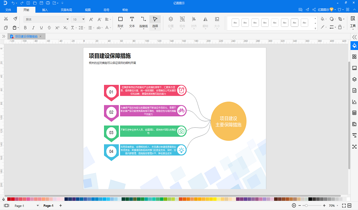Open the chart panel in right sidebar
The image size is (358, 210).
click(x=354, y=102)
